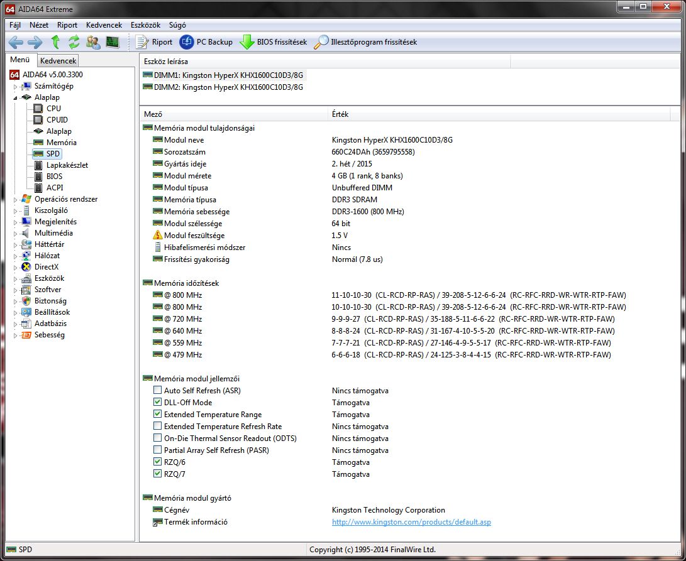Select the SPD tree item
Viewport: 686px width, 561px height.
(47, 154)
